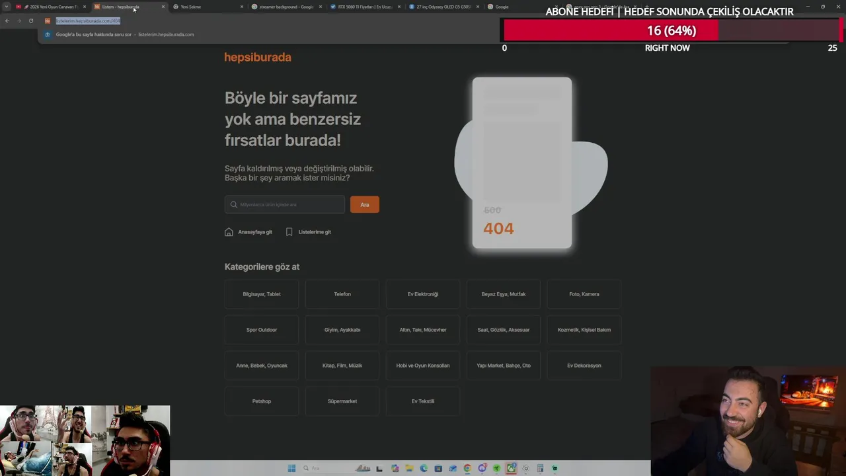Click the browser forward arrow
This screenshot has width=846, height=476.
click(19, 20)
